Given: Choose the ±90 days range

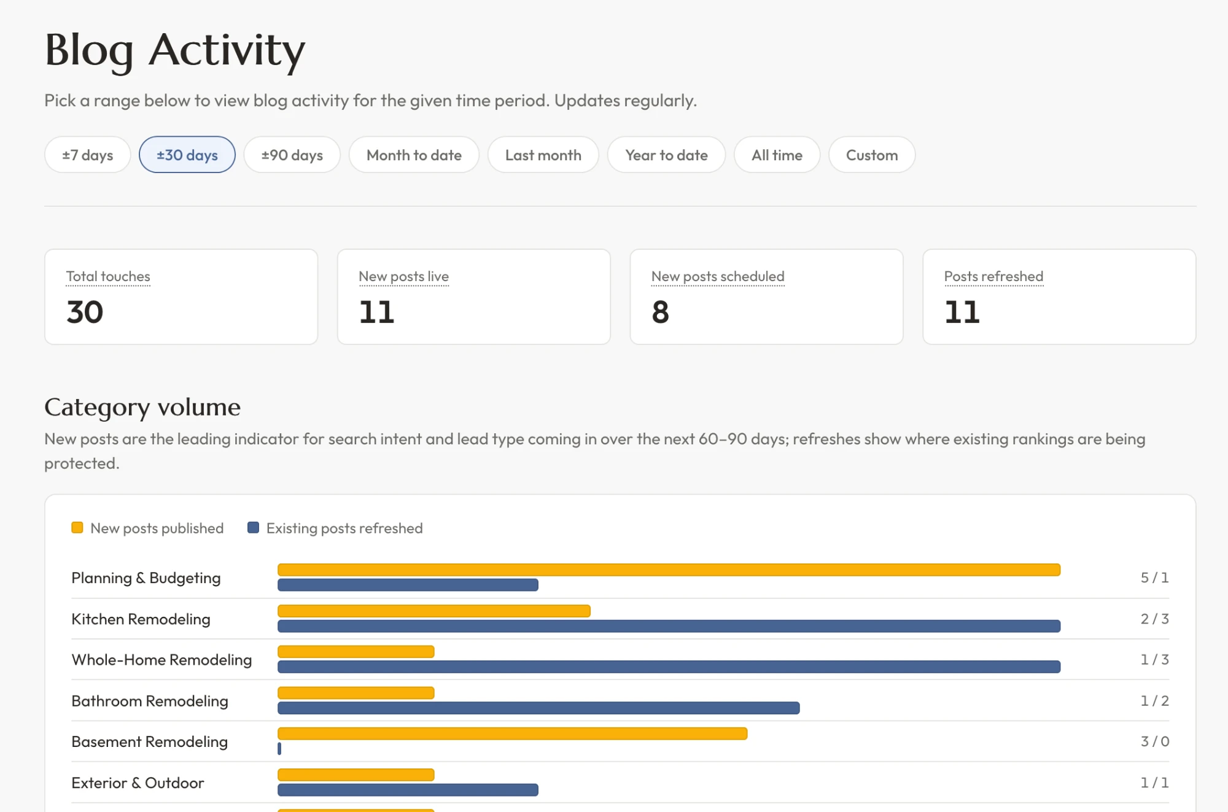Looking at the screenshot, I should click(292, 155).
